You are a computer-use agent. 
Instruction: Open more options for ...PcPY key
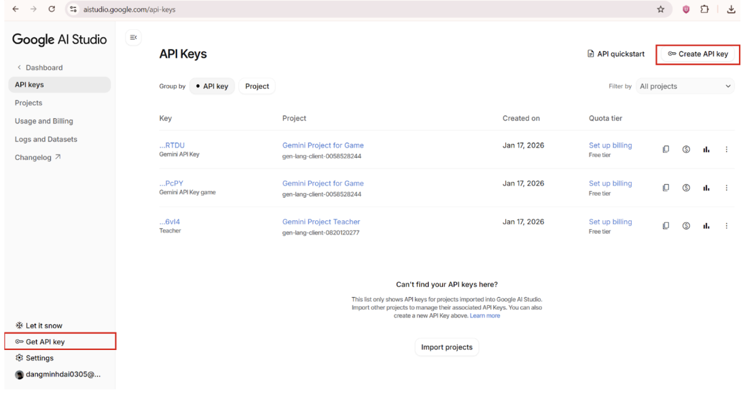(726, 188)
